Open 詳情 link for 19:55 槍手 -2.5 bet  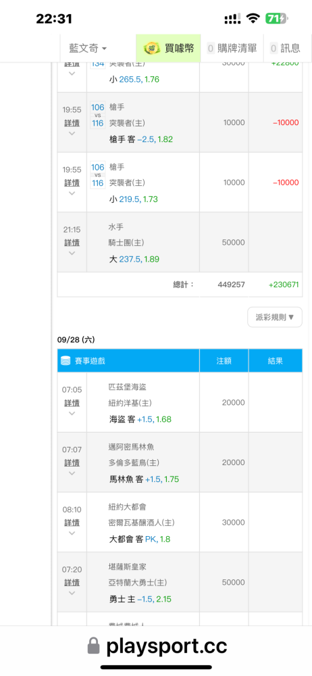(x=72, y=123)
